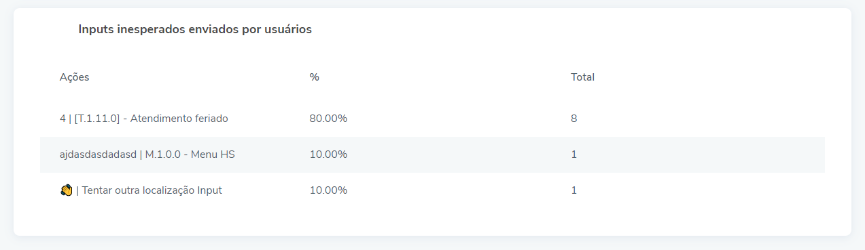Click the word 'Input' in the last row

209,190
